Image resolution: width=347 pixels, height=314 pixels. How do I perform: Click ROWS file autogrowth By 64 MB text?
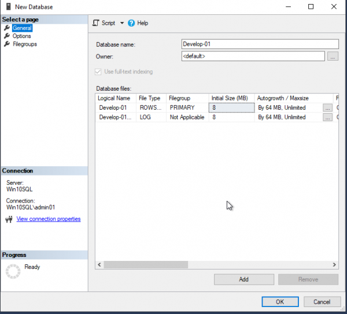(x=282, y=108)
